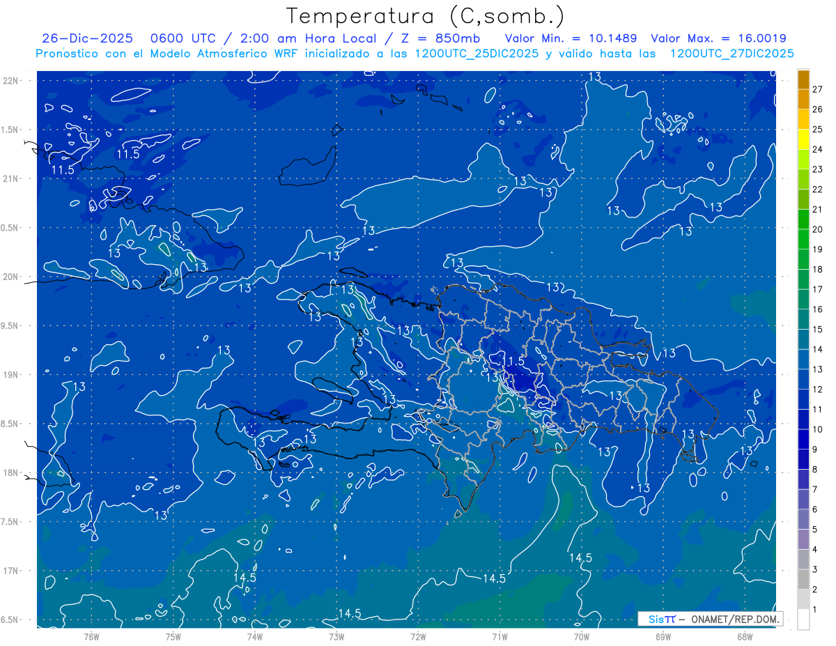836x646 pixels.
Task: Click the Sis ONAMET/REP.DOM. logo box
Action: (710, 619)
